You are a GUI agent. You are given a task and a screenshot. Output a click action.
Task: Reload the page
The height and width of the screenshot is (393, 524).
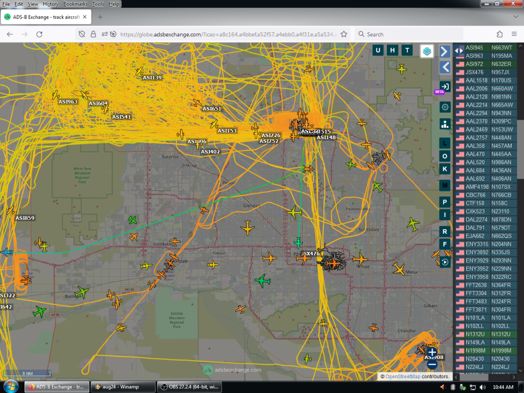pos(39,34)
